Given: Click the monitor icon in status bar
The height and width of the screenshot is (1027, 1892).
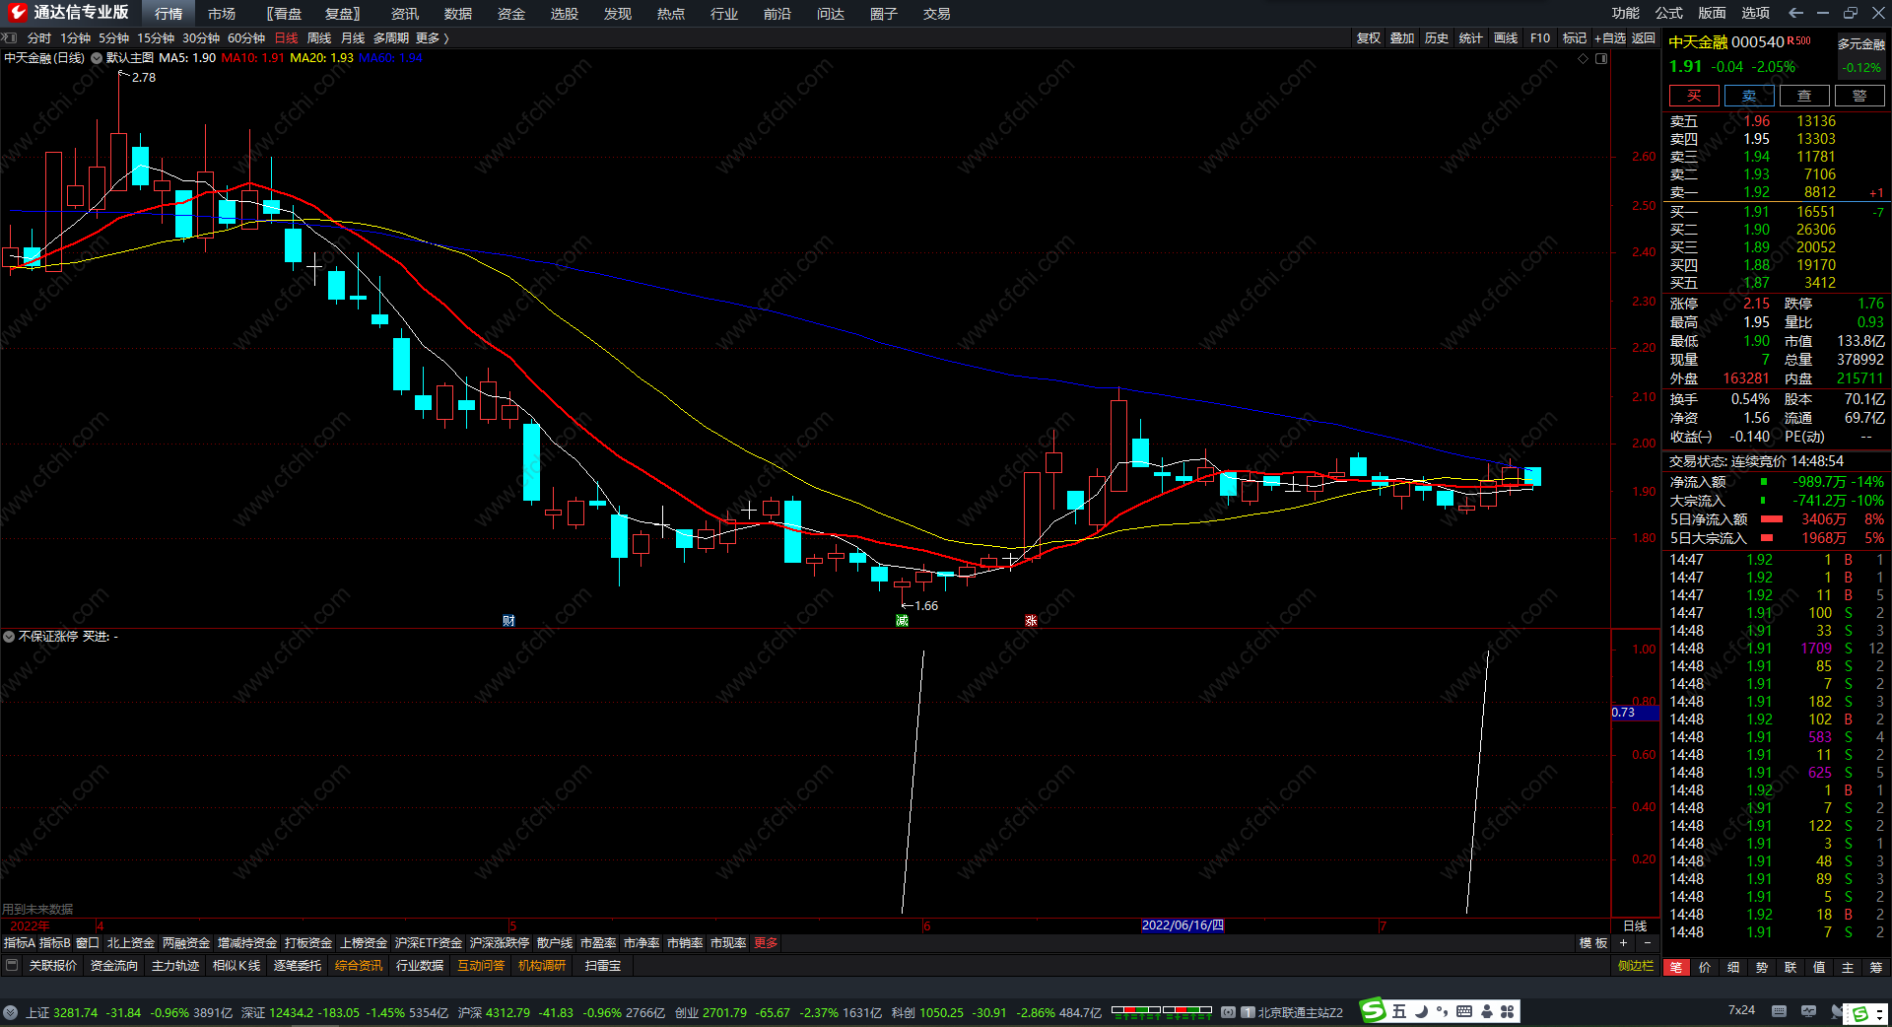Looking at the screenshot, I should [1808, 1011].
